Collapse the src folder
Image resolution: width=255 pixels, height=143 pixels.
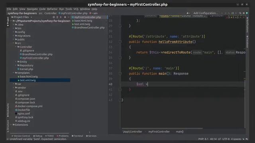(14, 43)
